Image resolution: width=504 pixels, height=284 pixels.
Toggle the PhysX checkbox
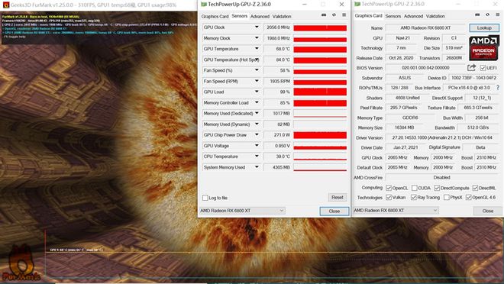(x=447, y=197)
